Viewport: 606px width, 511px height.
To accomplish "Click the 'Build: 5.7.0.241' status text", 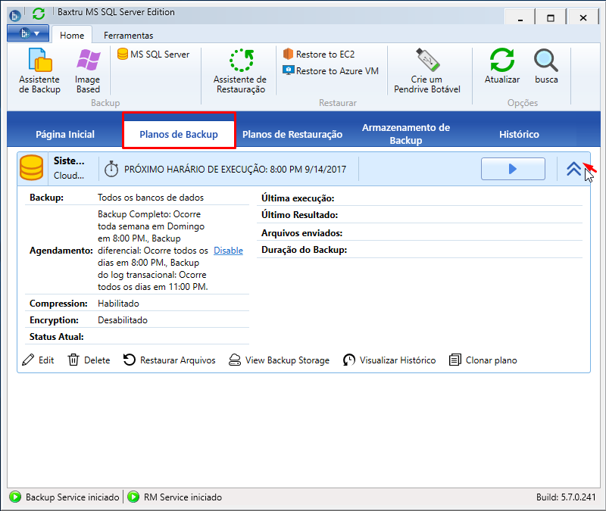I will point(566,497).
